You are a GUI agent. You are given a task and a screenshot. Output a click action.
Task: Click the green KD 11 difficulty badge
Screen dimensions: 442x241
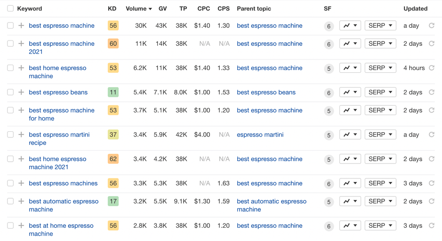click(x=113, y=92)
